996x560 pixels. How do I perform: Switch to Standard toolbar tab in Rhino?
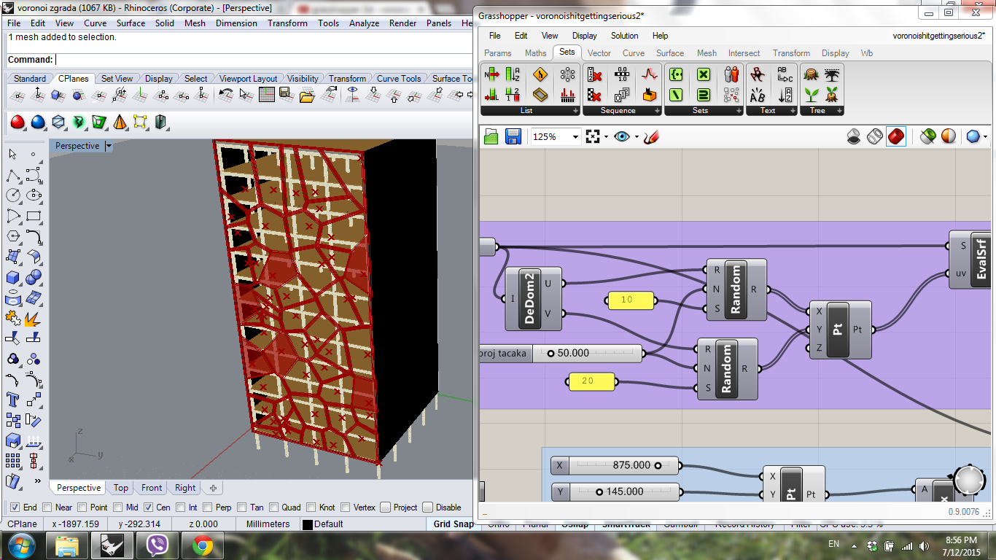pyautogui.click(x=30, y=79)
